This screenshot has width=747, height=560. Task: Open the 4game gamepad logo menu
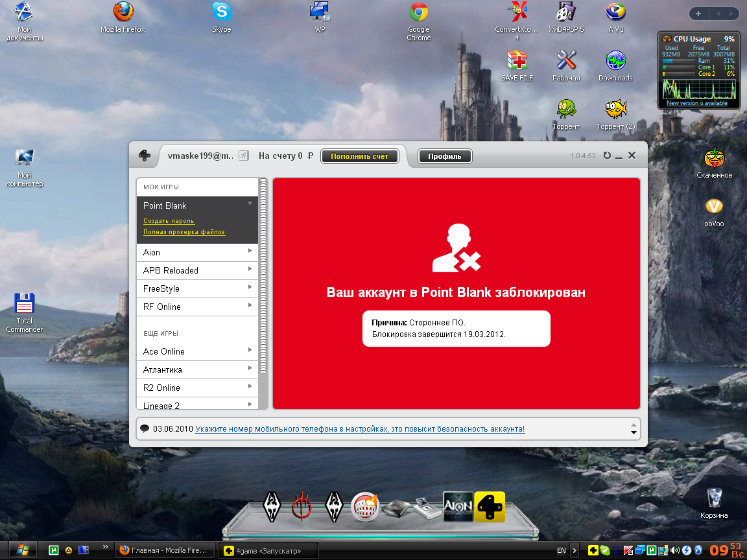[x=145, y=156]
